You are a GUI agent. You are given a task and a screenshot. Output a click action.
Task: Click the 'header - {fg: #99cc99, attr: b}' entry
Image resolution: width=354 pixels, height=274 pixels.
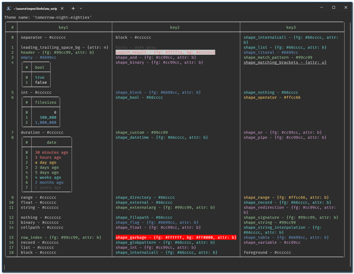coord(57,52)
